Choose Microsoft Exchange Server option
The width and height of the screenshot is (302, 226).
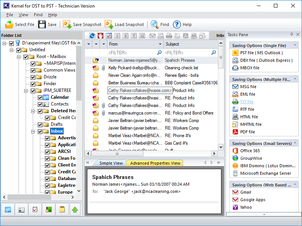tap(265, 173)
